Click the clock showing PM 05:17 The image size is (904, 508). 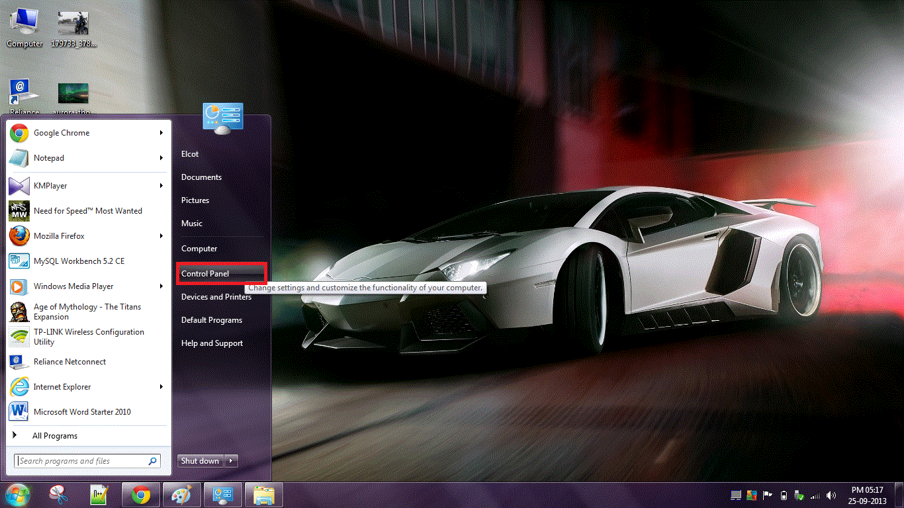coord(868,495)
